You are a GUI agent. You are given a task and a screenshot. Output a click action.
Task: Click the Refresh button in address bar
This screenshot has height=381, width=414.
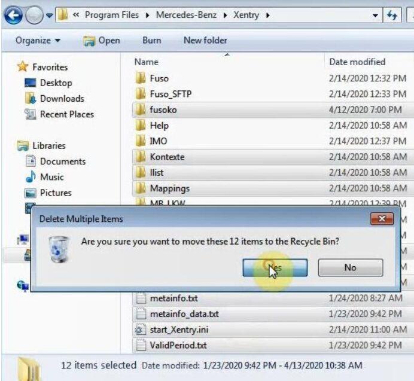(392, 16)
